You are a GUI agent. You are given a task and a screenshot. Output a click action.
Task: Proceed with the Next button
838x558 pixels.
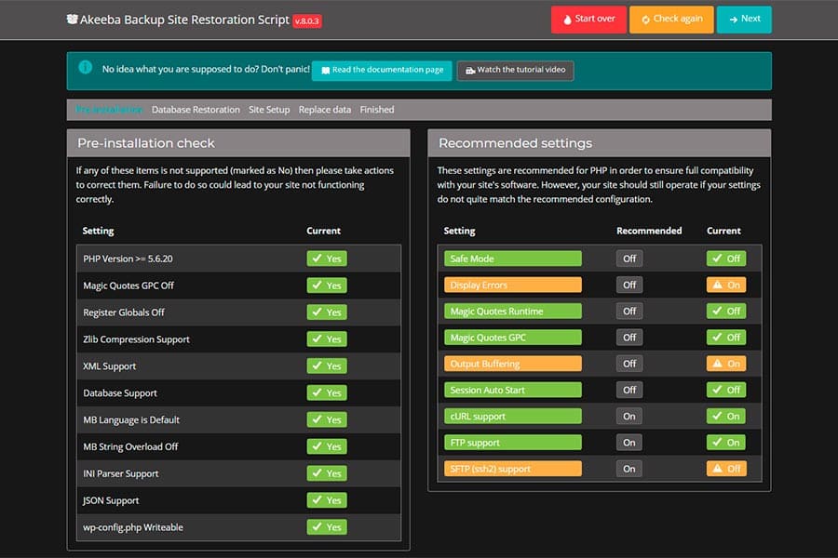tap(744, 20)
